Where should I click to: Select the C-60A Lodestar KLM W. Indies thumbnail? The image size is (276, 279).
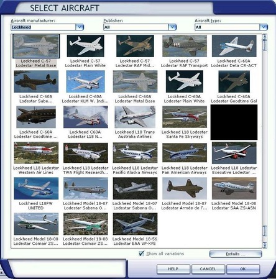coord(85,81)
